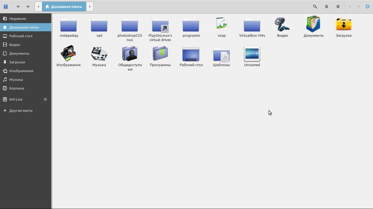Open Корзина in the sidebar
The width and height of the screenshot is (373, 209).
[26, 88]
